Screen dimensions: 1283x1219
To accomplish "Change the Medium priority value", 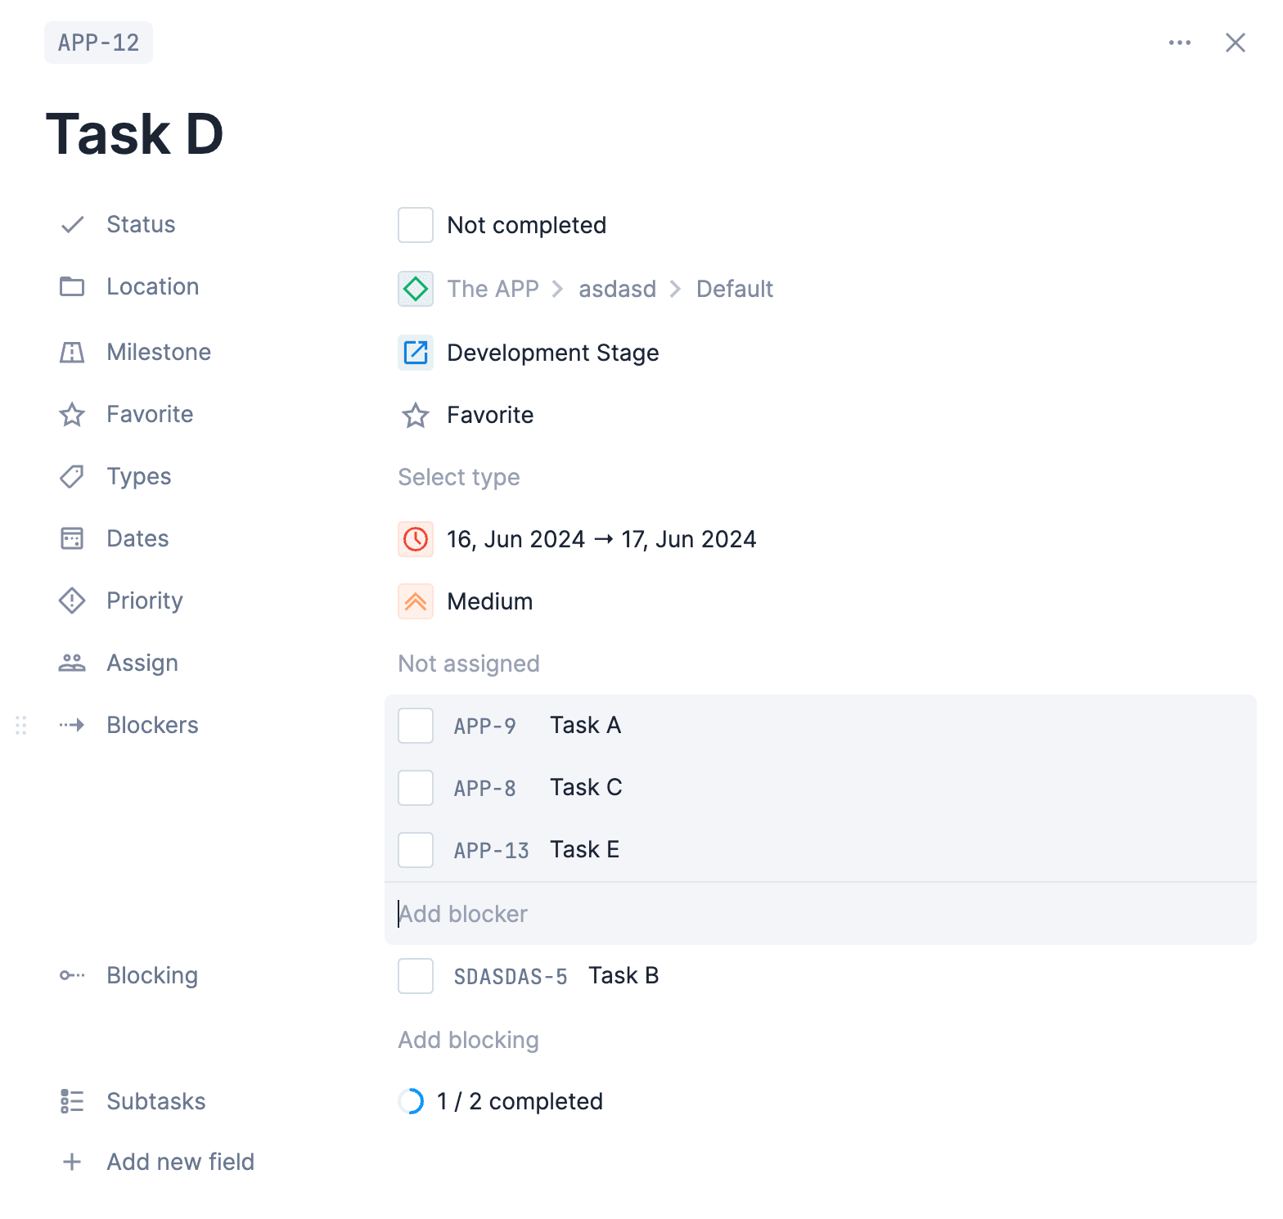I will pos(490,601).
